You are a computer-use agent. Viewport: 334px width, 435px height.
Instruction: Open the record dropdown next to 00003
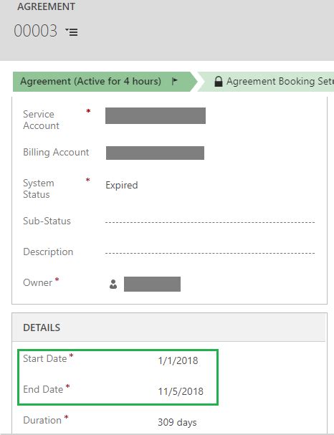click(72, 32)
